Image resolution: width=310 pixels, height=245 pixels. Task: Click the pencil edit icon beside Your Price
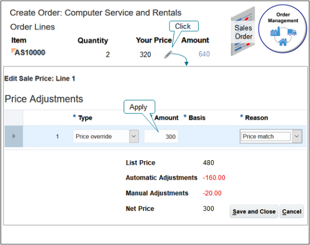(168, 55)
